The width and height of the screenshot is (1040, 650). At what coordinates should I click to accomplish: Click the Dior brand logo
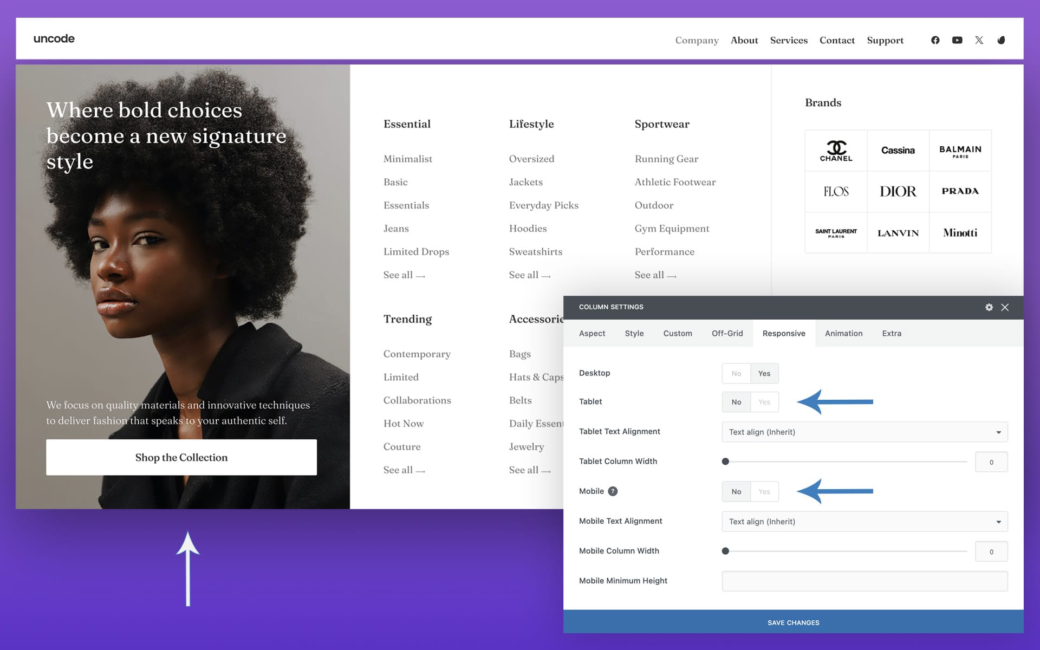tap(898, 191)
